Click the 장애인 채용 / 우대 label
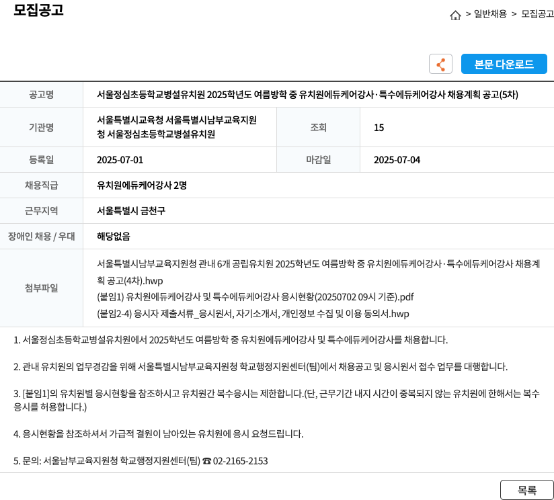 [x=41, y=236]
